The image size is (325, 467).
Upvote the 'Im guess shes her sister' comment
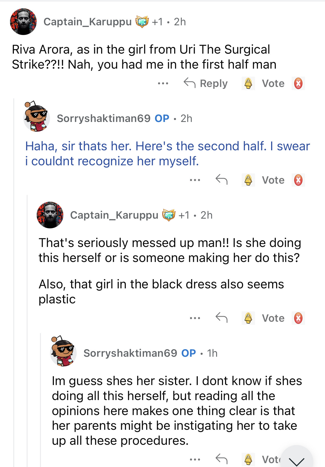point(248,459)
